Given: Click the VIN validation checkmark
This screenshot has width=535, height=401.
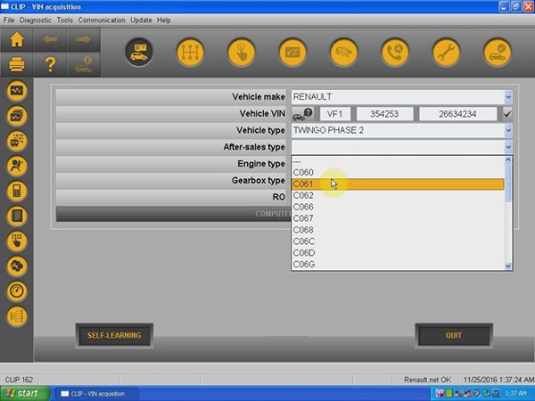Looking at the screenshot, I should (507, 114).
